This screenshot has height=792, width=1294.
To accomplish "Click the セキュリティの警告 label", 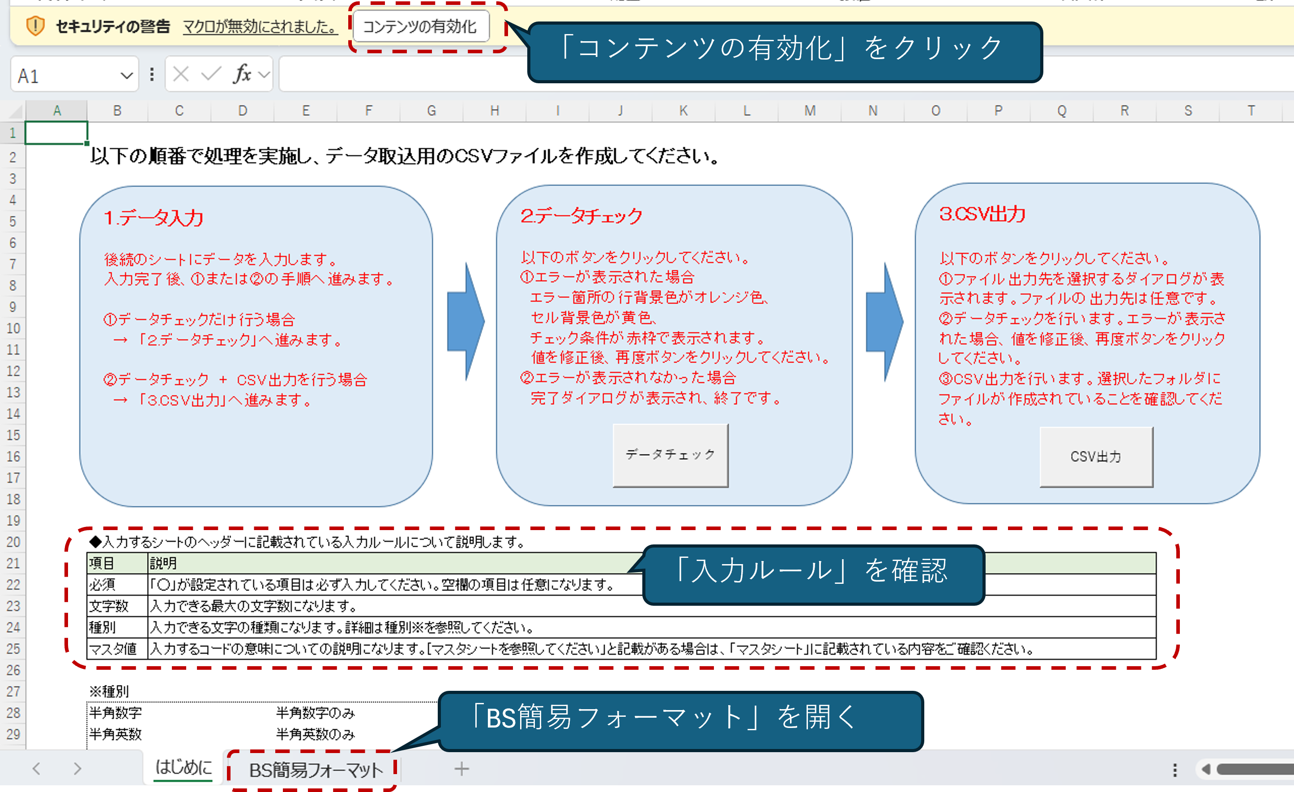I will click(113, 26).
